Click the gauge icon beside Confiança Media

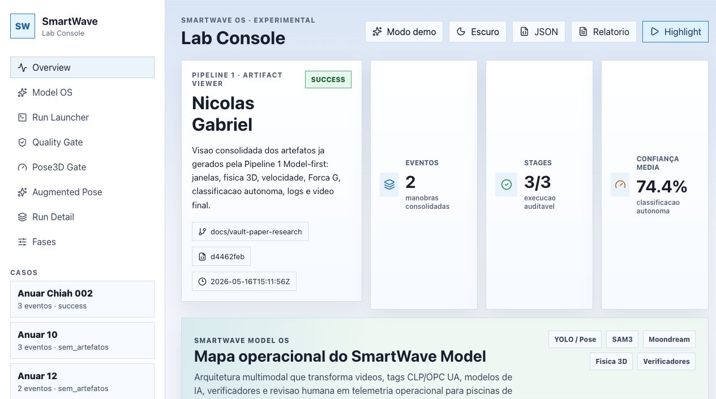click(620, 185)
